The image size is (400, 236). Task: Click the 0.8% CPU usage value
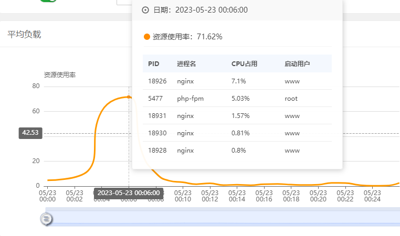pyautogui.click(x=239, y=151)
